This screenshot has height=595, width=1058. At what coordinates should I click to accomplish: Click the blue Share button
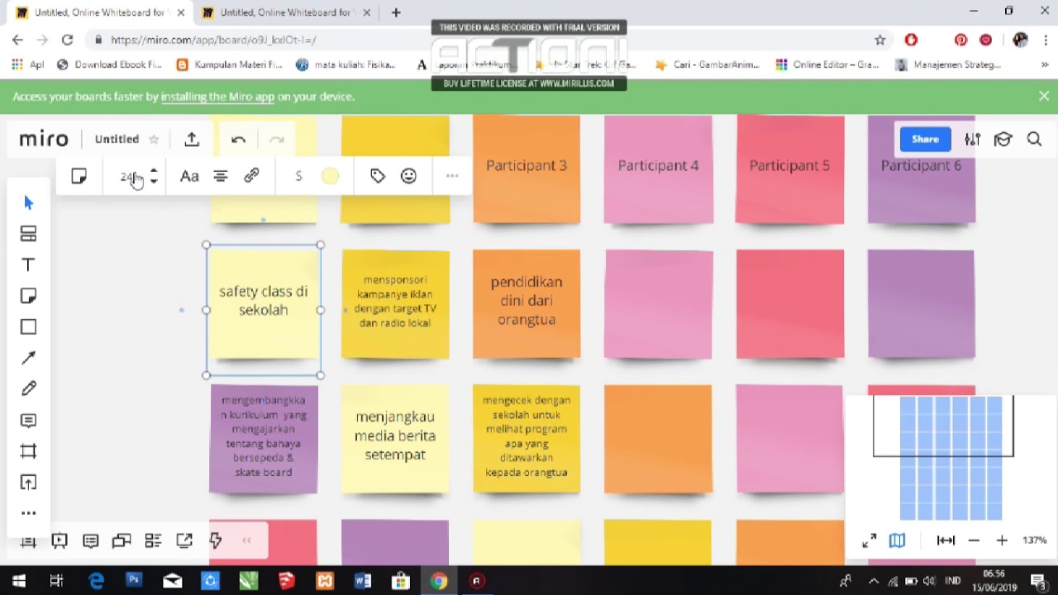(925, 139)
